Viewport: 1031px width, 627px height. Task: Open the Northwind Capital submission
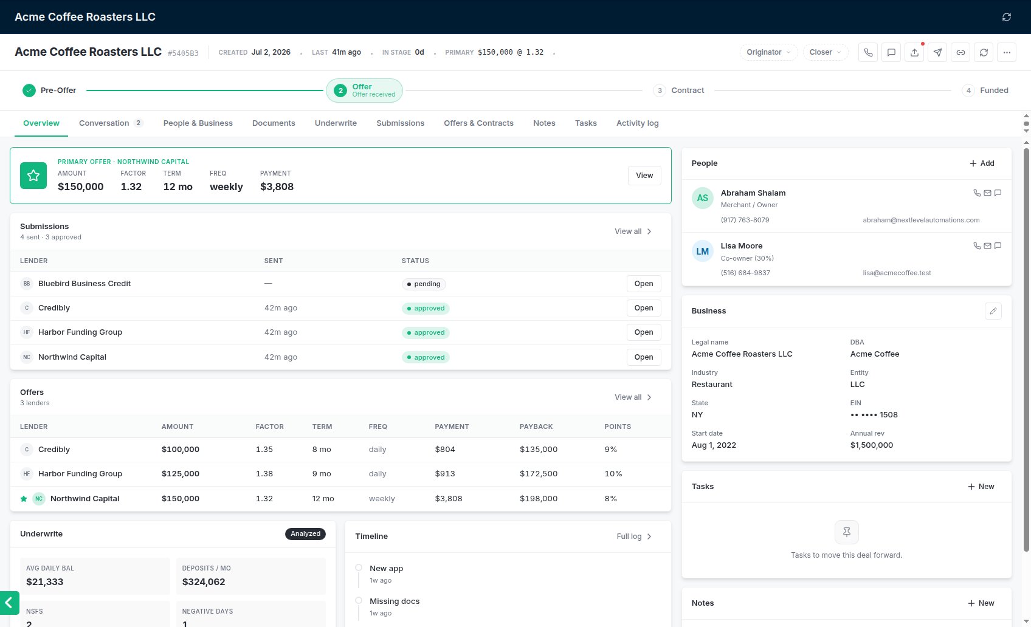pyautogui.click(x=644, y=357)
